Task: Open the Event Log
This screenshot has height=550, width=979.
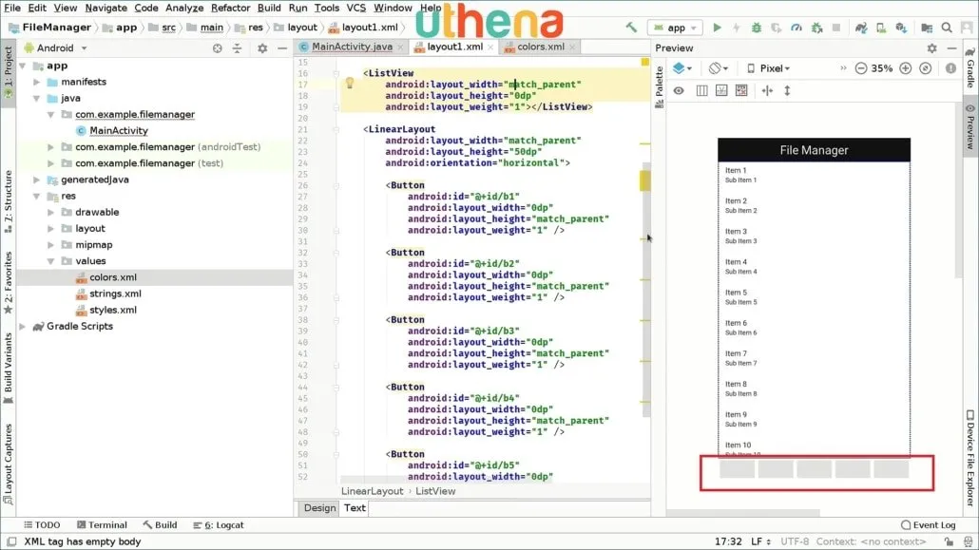Action: point(928,525)
